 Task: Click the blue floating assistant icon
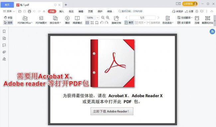(212, 32)
